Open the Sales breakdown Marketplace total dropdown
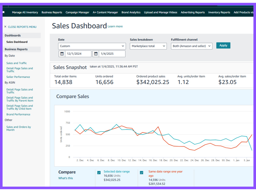256x192 pixels. pos(148,46)
